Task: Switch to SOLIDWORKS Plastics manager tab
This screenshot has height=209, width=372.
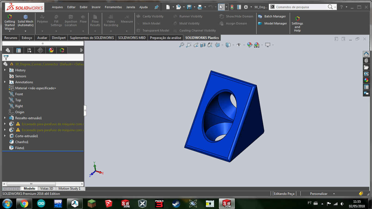Action: [x=62, y=50]
